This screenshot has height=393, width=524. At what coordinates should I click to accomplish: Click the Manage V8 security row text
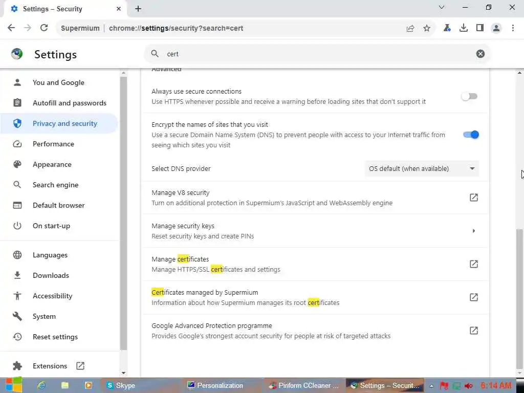coord(181,193)
